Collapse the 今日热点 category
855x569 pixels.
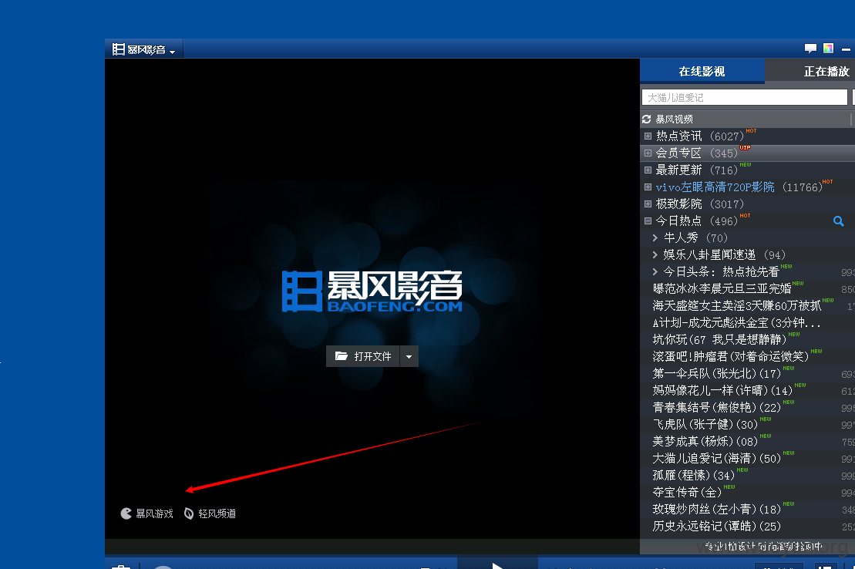click(648, 221)
